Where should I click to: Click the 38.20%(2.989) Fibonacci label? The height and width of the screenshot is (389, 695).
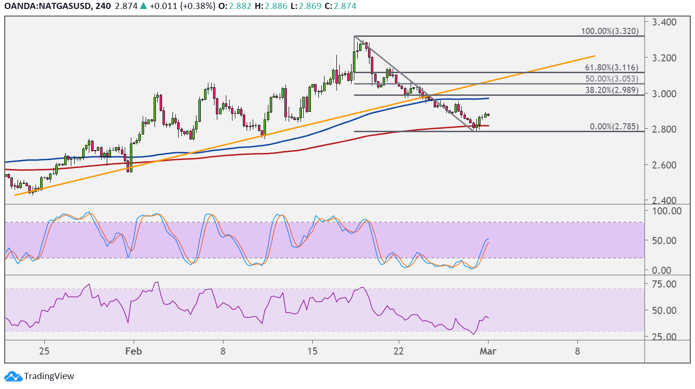[611, 90]
